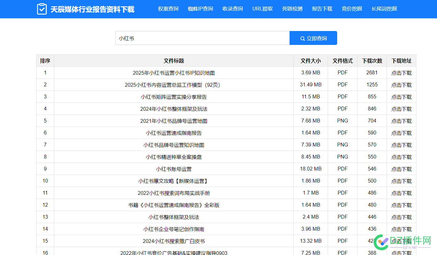Click download count 855
This screenshot has width=437, height=255.
pos(372,97)
